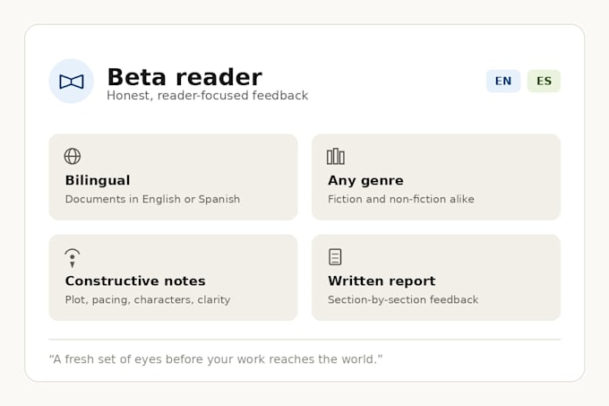Screen dimensions: 609x406
Task: Click the globe icon above Bilingual
Action: (x=73, y=156)
